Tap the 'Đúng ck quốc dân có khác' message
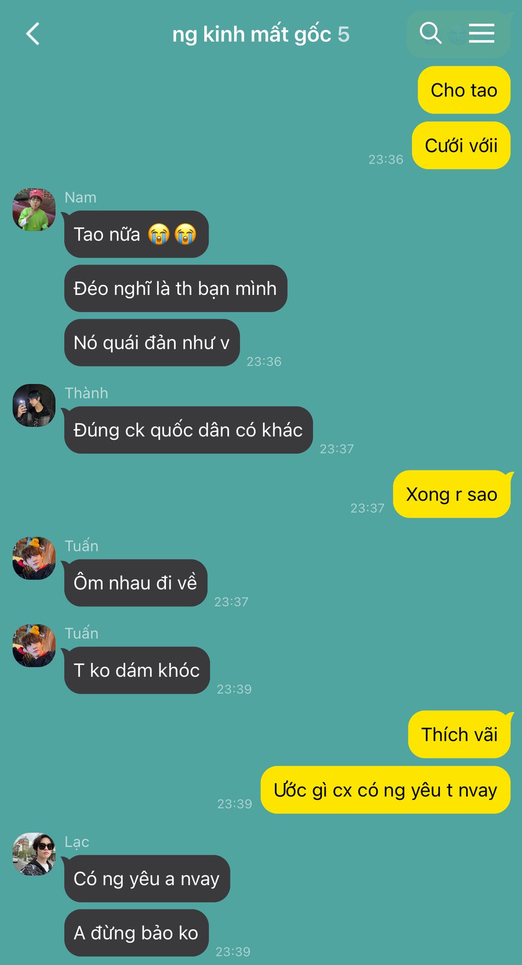Screen dimensions: 522x965 [x=189, y=430]
